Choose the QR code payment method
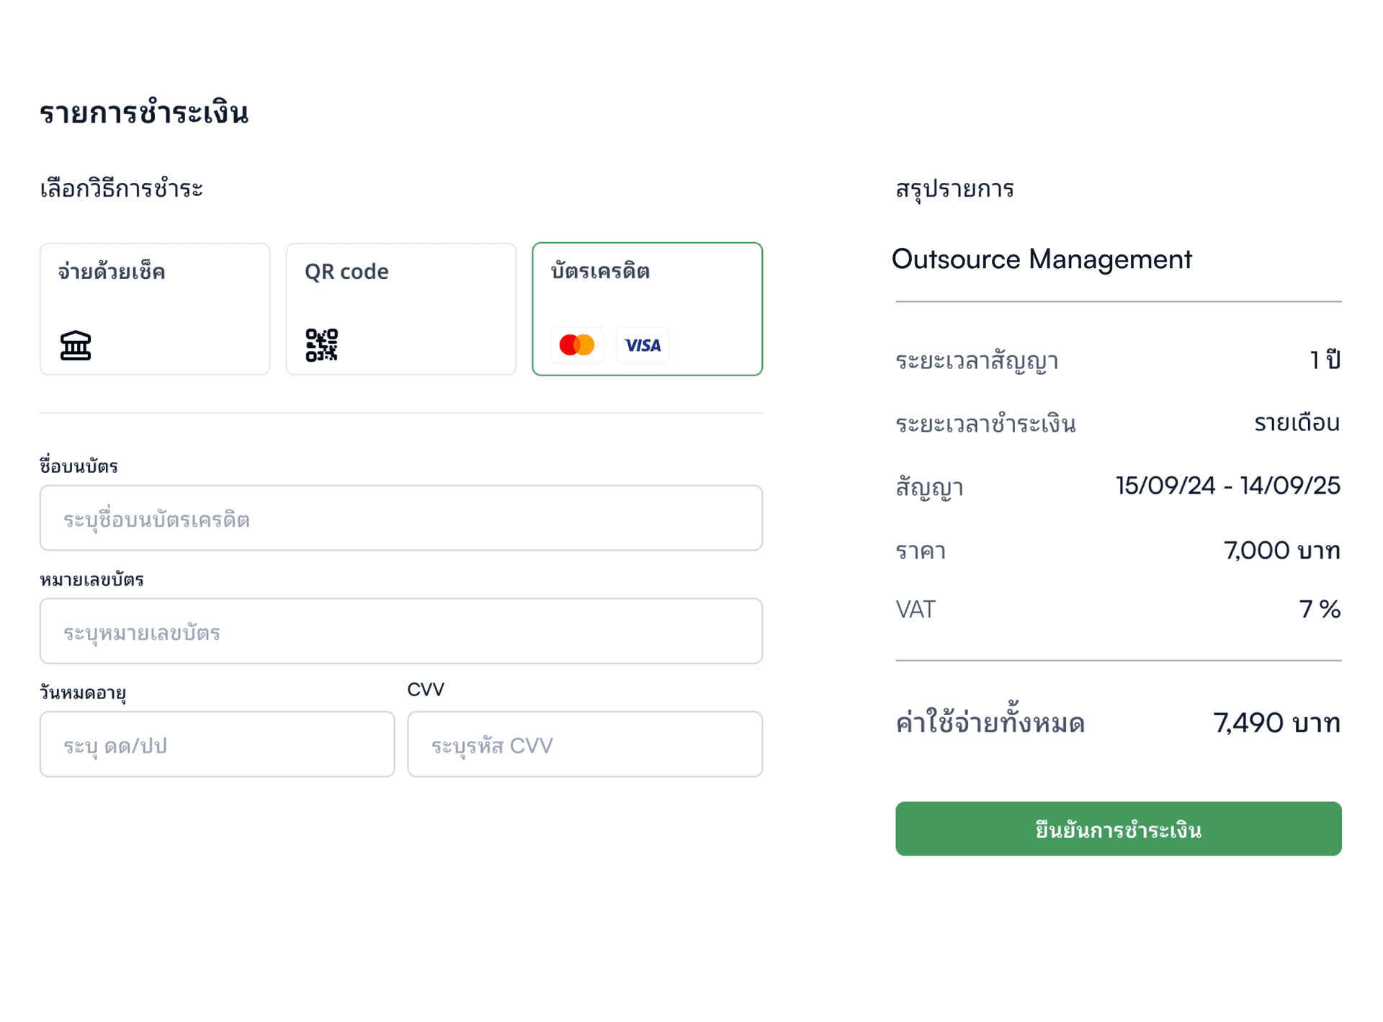 click(401, 308)
